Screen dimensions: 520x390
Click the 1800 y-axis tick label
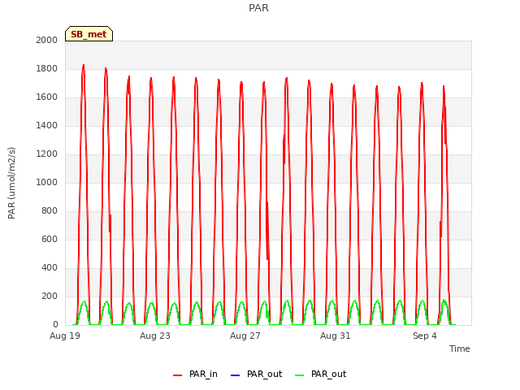pos(47,68)
